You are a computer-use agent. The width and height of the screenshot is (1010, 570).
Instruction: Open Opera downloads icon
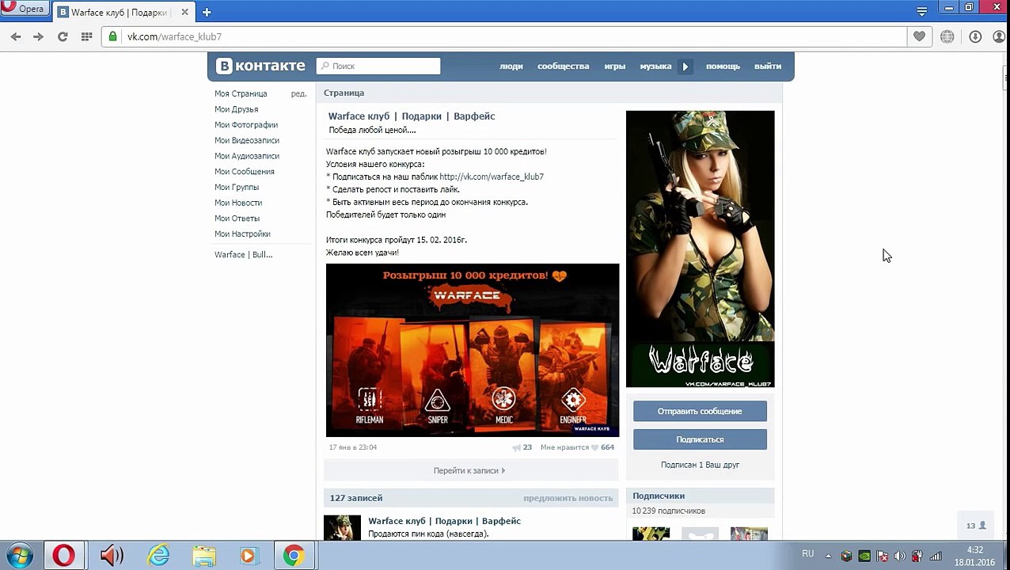(x=975, y=36)
